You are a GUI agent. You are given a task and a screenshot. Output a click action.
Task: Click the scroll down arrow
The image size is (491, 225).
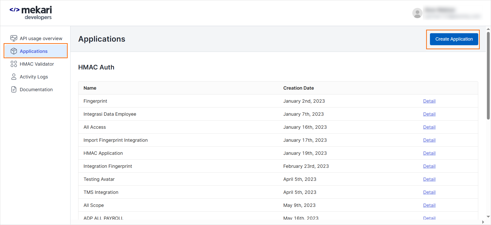[488, 217]
